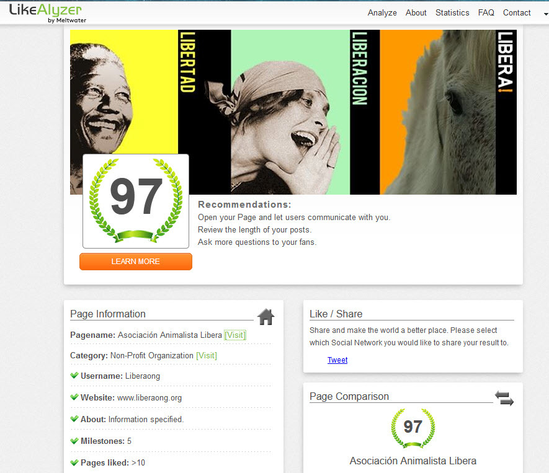
Task: Click the Tweet link
Action: tap(337, 360)
